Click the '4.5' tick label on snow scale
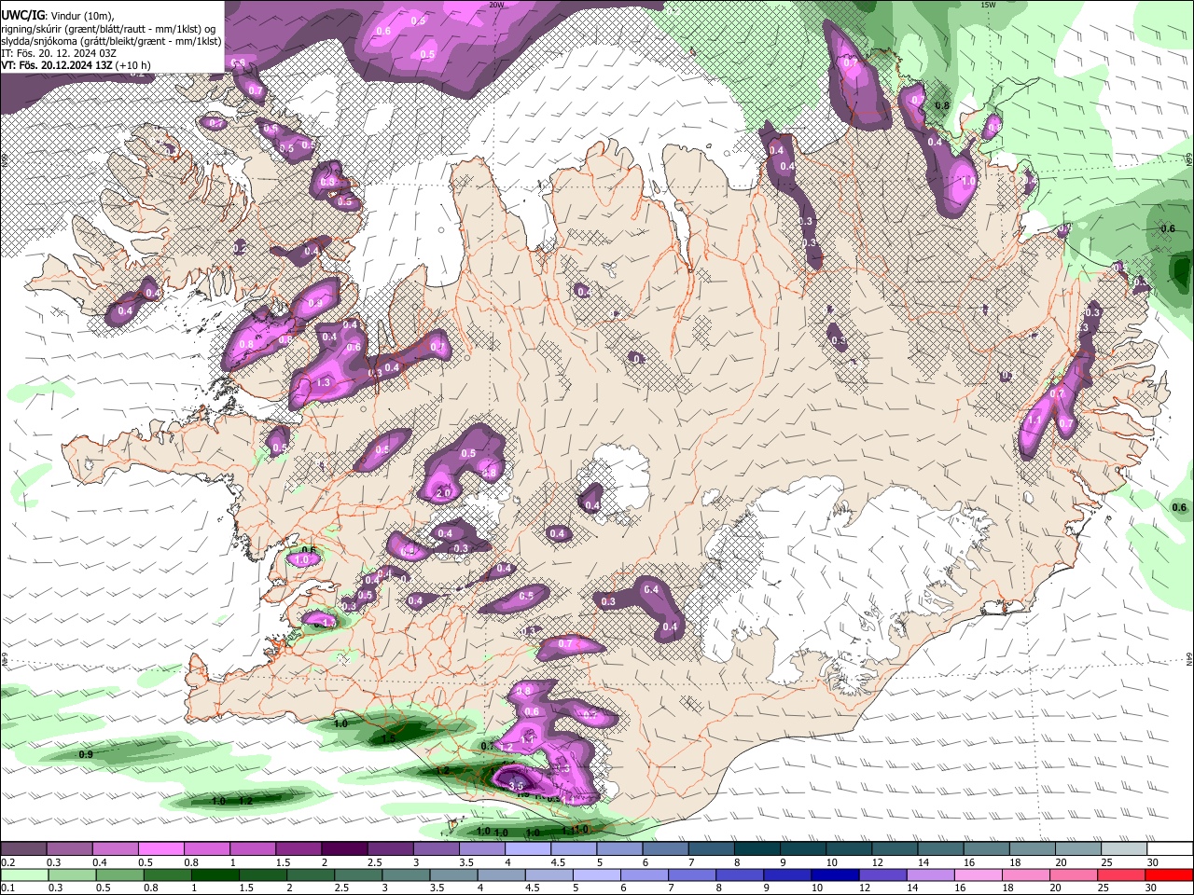The width and height of the screenshot is (1194, 895). (x=559, y=862)
